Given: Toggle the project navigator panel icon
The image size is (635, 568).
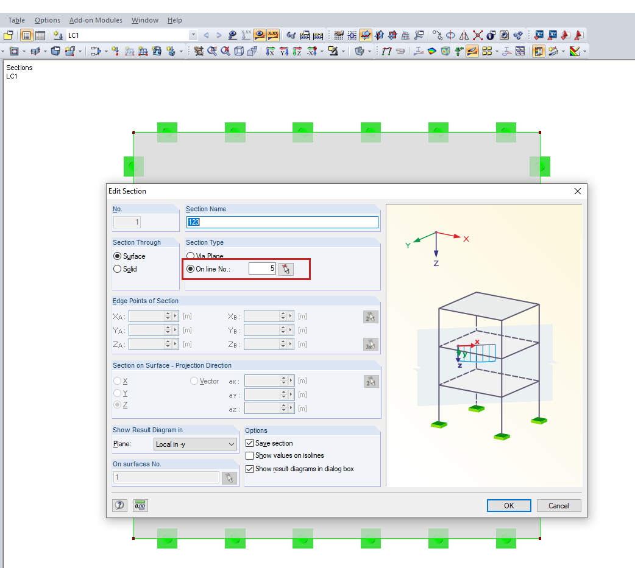Looking at the screenshot, I should point(26,35).
